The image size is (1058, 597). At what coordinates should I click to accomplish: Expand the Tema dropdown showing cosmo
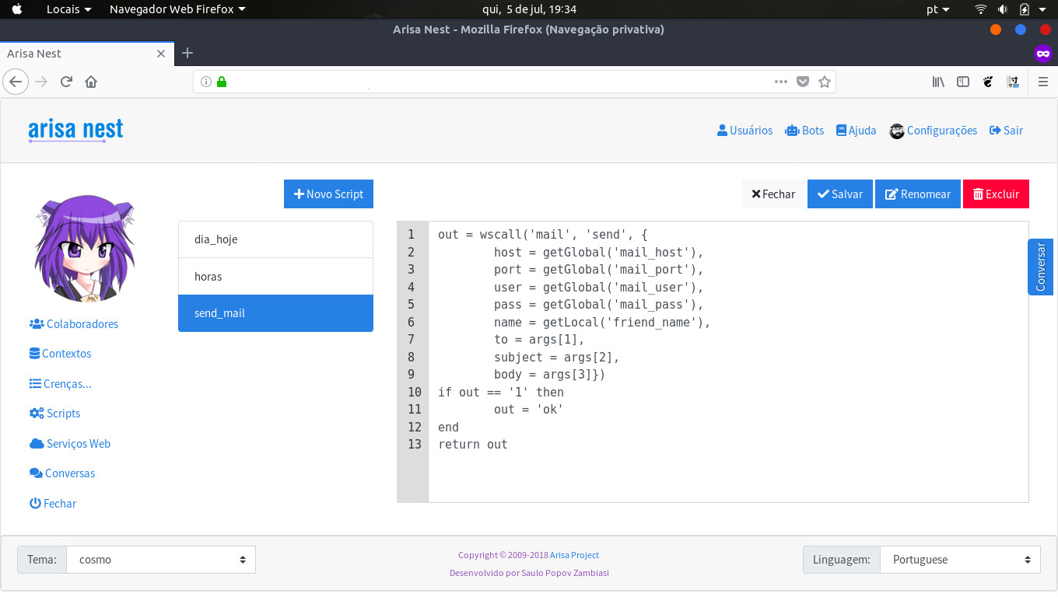pos(160,560)
